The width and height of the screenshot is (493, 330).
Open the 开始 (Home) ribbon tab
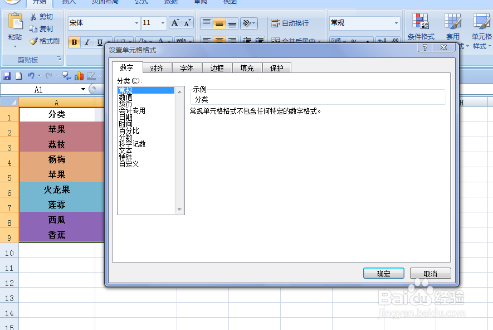pyautogui.click(x=40, y=2)
